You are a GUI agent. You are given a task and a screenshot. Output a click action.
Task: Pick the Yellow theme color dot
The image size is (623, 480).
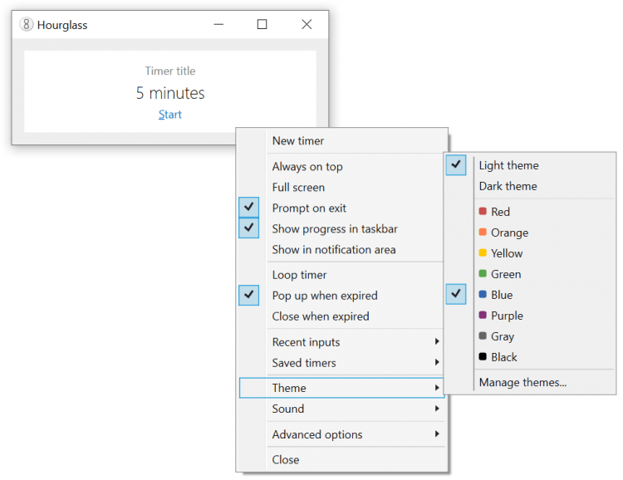(x=483, y=253)
